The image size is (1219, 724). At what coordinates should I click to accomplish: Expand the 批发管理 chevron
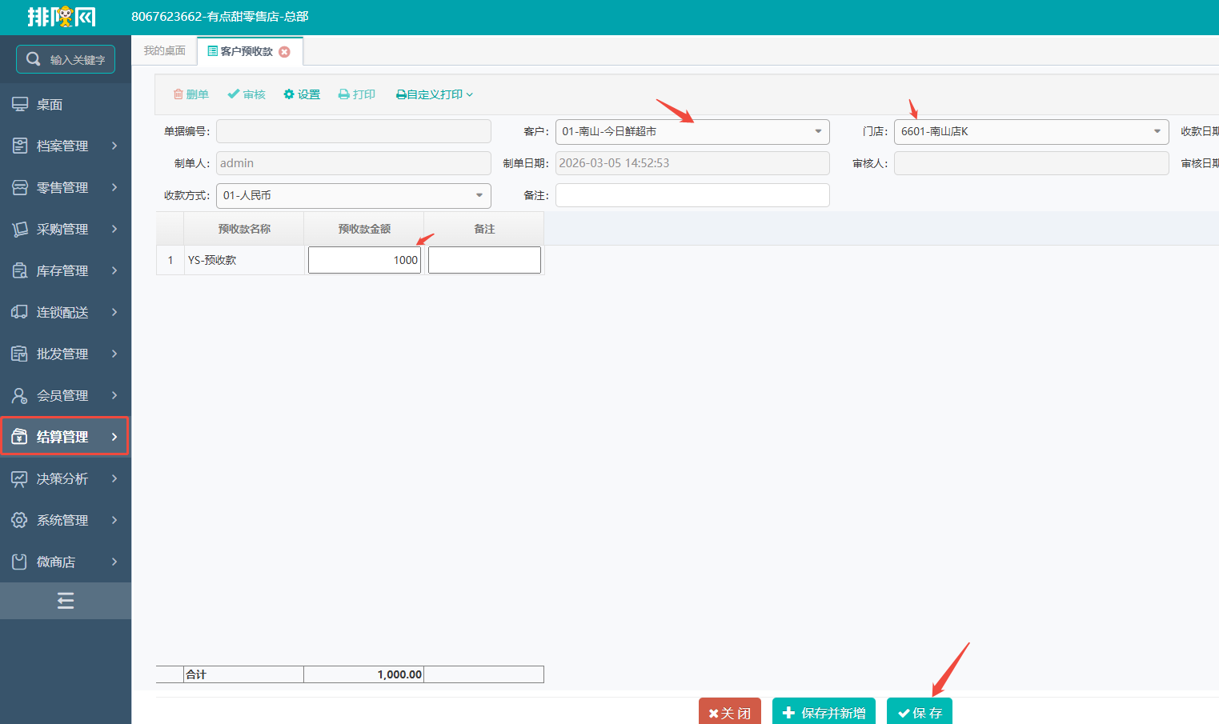point(114,354)
